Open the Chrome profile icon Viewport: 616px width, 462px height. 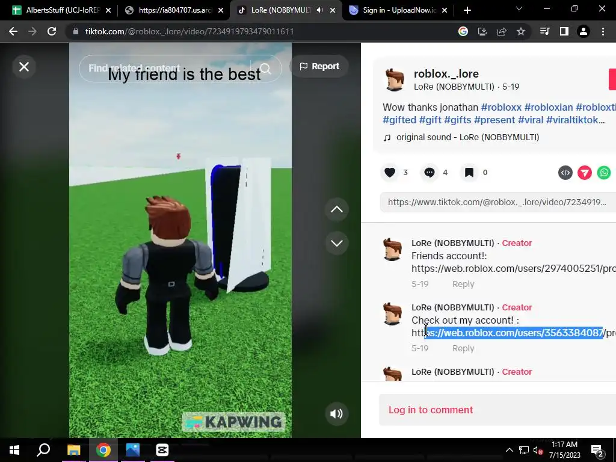pyautogui.click(x=584, y=31)
